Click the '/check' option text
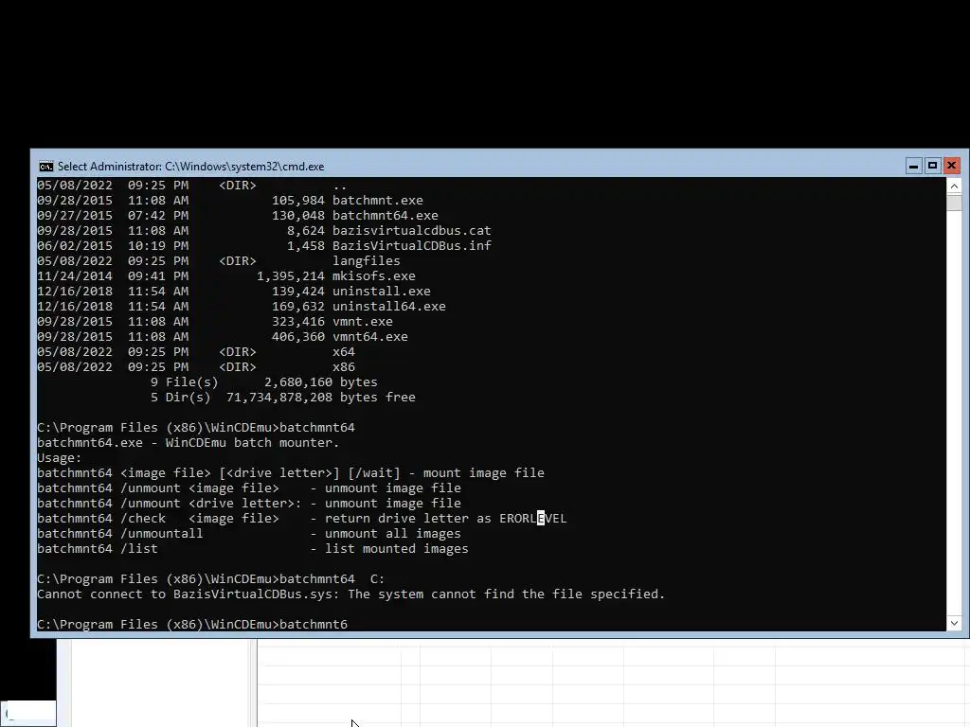This screenshot has width=970, height=727. [x=143, y=518]
